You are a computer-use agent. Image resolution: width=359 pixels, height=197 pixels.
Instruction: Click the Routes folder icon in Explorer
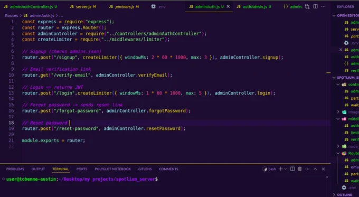pyautogui.click(x=344, y=153)
